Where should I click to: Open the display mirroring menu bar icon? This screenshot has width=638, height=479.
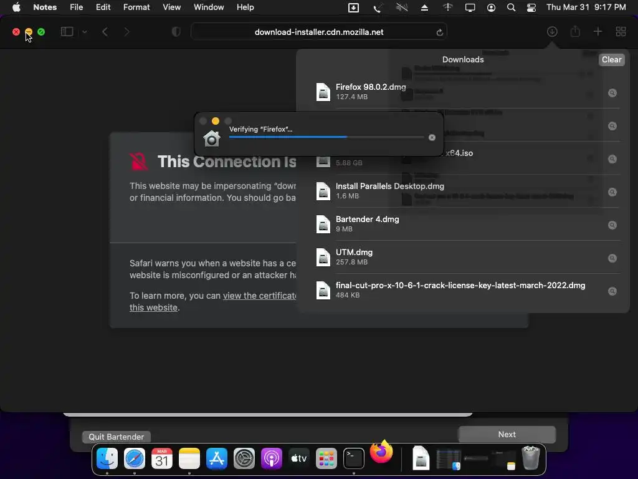click(x=470, y=7)
